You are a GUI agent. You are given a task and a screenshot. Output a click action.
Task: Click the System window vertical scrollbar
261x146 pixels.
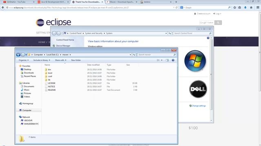coord(211,75)
